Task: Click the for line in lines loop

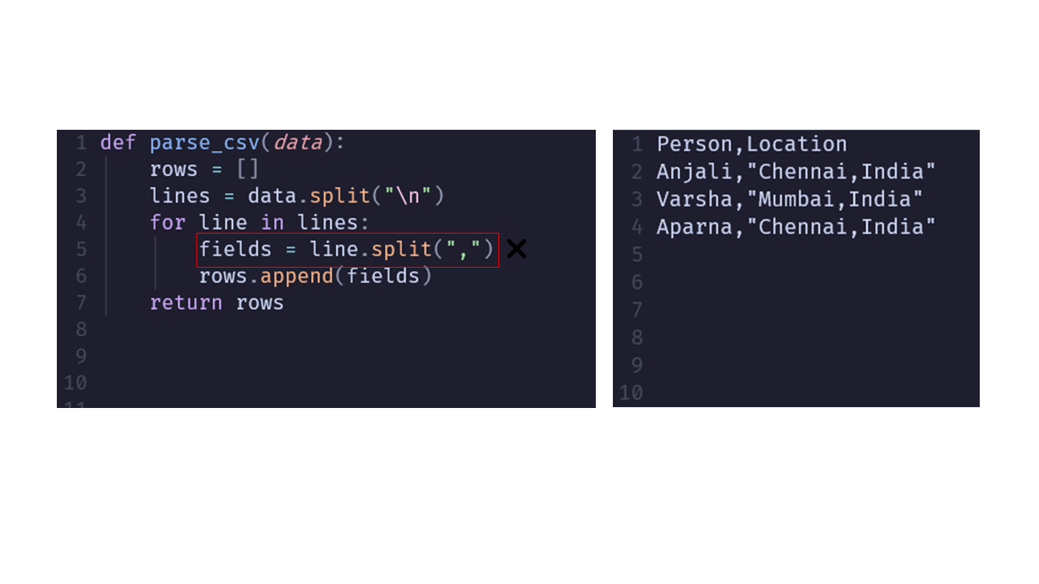Action: 260,222
